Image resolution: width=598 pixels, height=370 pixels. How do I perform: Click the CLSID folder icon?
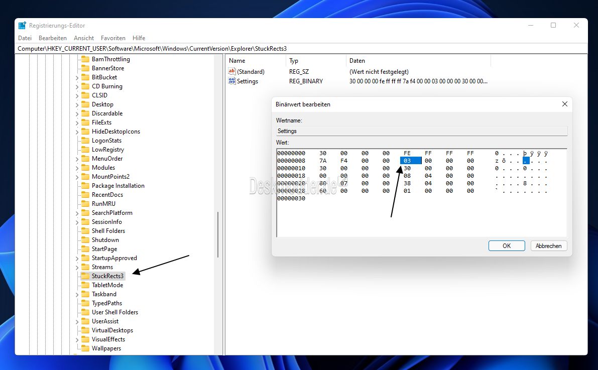pyautogui.click(x=85, y=95)
